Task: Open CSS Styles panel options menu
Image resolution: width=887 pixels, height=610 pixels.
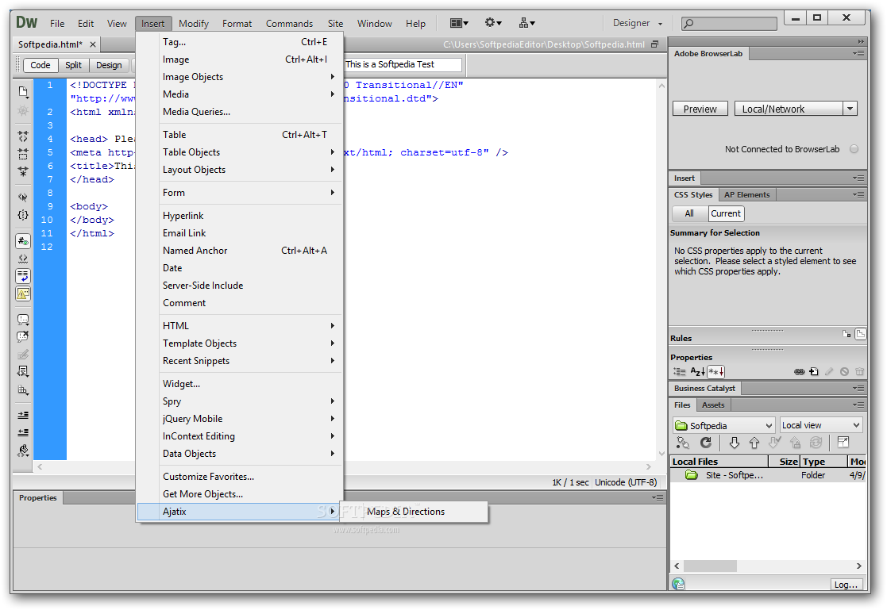Action: point(859,194)
